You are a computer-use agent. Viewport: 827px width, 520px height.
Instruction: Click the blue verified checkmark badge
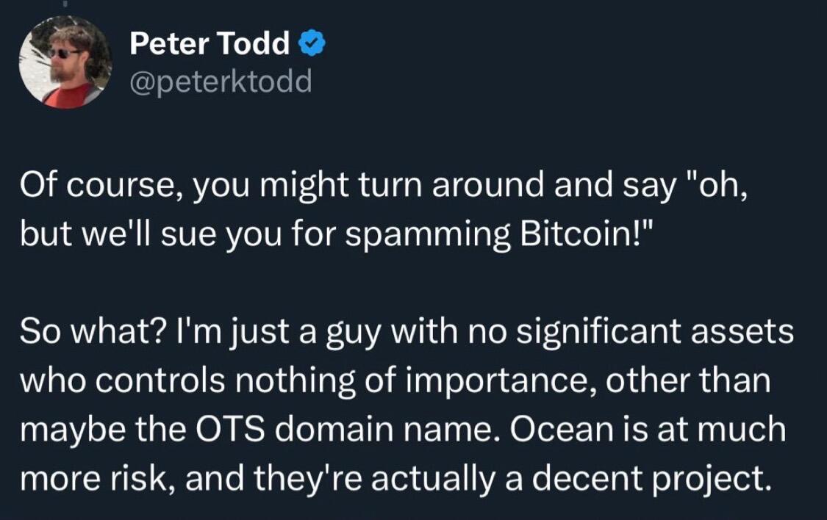point(312,43)
